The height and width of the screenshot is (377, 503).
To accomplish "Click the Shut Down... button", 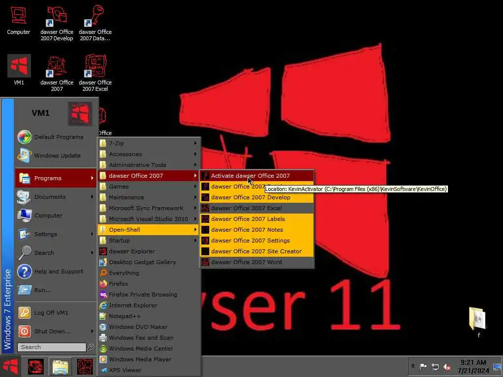I will (x=52, y=331).
